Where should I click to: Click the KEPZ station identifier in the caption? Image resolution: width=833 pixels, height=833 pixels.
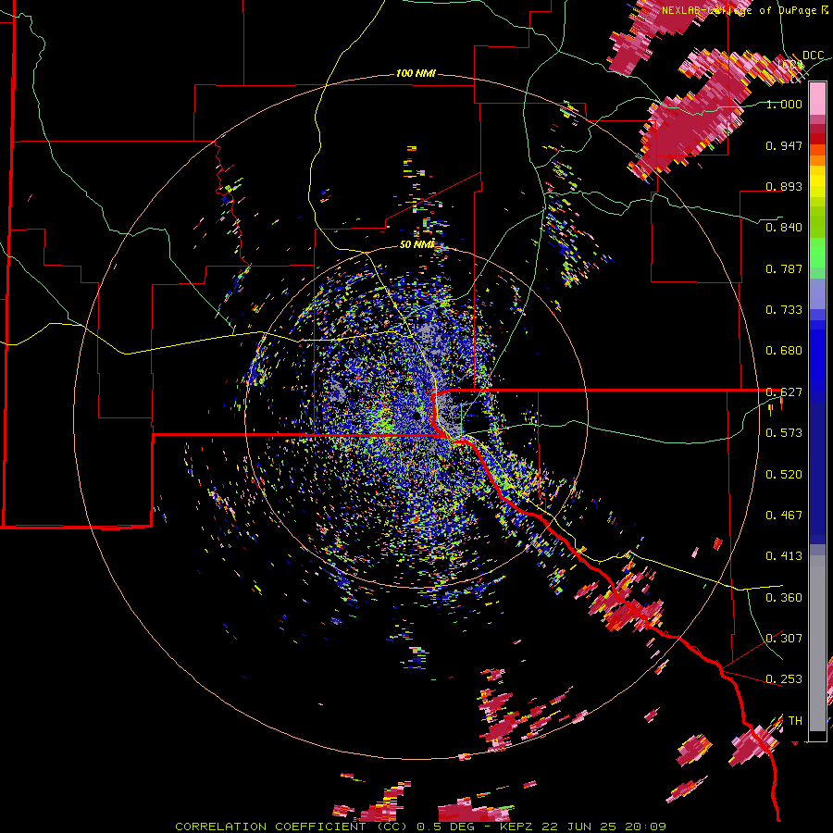coord(518,827)
